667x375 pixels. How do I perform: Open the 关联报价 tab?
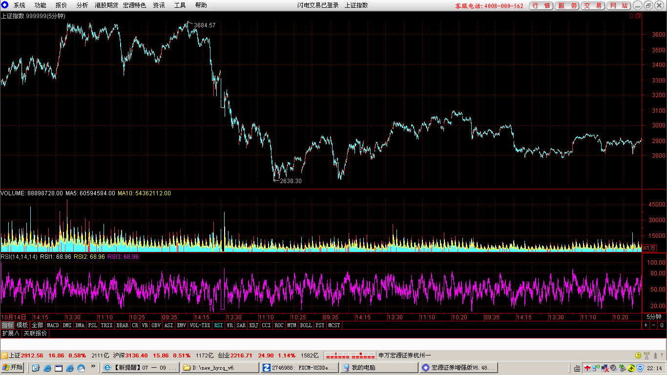click(x=36, y=333)
